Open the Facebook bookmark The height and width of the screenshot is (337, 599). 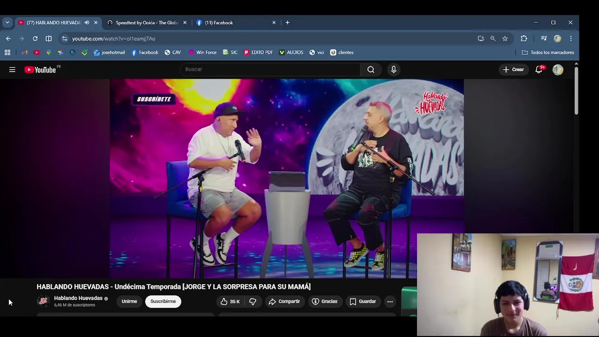145,52
